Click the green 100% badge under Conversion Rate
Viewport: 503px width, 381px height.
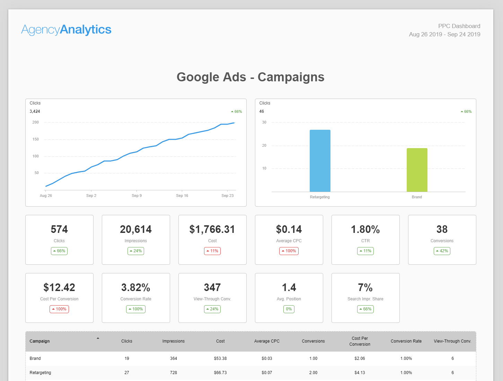coord(136,309)
